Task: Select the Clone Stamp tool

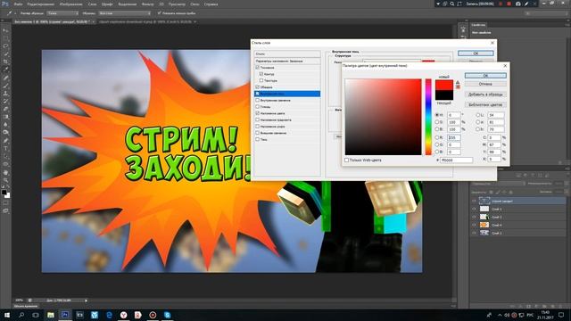Action: (5, 94)
